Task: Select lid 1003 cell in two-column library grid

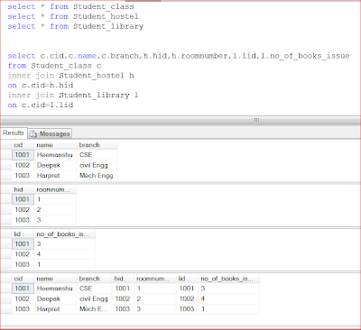Action: (23, 264)
